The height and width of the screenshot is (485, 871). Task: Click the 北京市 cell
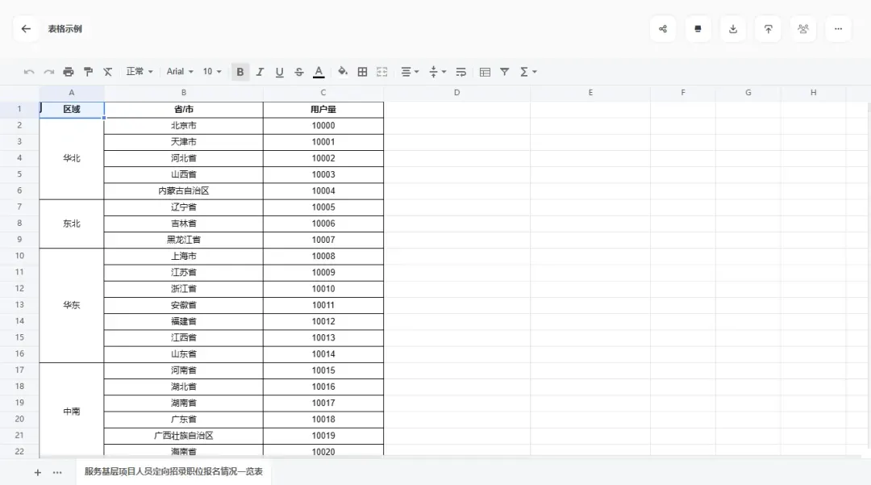184,126
